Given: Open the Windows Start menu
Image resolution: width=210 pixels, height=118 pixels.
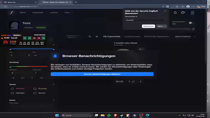Looking at the screenshot, I should (x=57, y=115).
